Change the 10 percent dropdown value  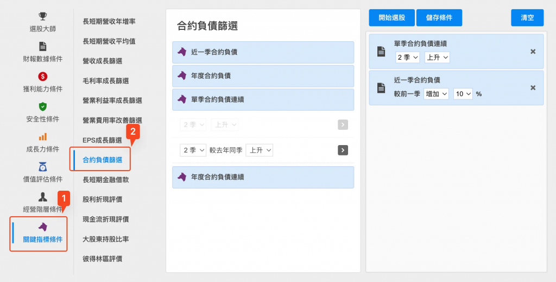(463, 93)
